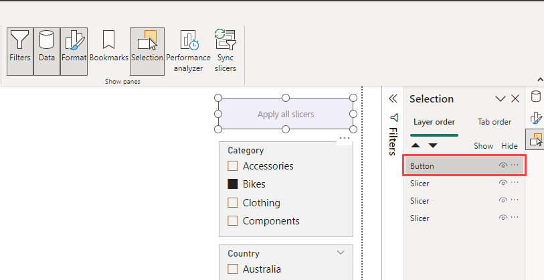Expand the Filters pane with double chevron
This screenshot has width=544, height=280.
[393, 98]
